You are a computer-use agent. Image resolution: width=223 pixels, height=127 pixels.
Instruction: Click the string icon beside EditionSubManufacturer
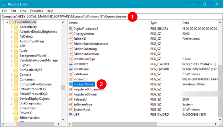coord(71,44)
